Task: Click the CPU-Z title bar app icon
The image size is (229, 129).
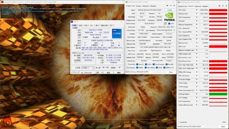Action: 72,22
